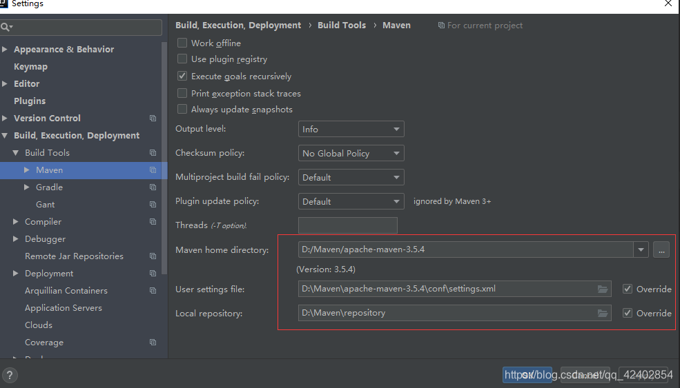This screenshot has height=388, width=680.
Task: Click browse button for Maven home directory
Action: point(661,250)
